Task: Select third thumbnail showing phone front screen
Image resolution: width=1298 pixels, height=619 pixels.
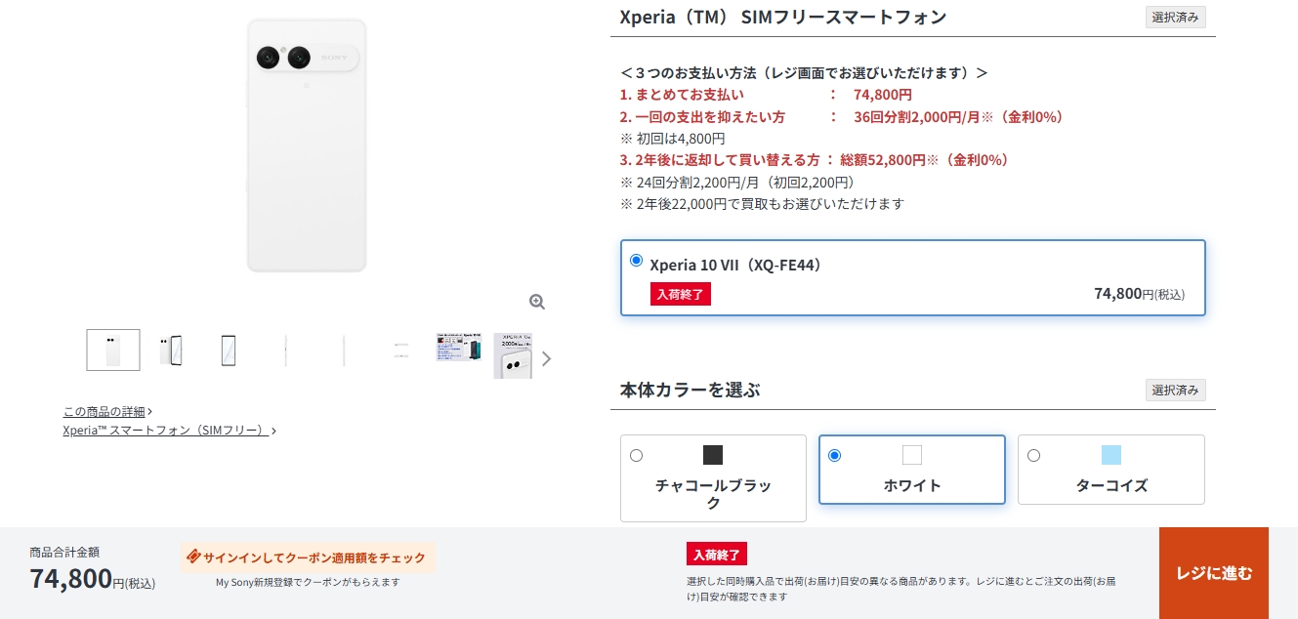Action: click(x=228, y=350)
